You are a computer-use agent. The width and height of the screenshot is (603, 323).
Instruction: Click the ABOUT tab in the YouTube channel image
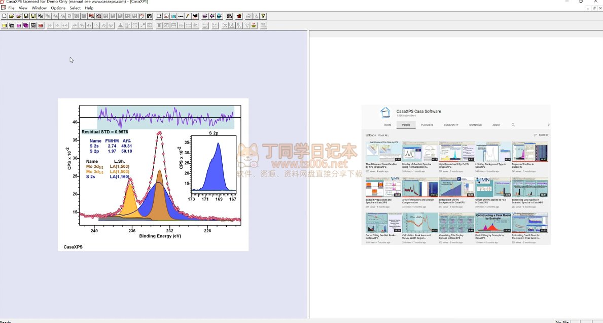pos(496,125)
